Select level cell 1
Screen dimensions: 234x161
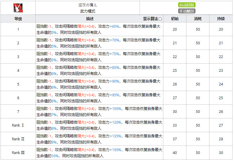[18, 29]
